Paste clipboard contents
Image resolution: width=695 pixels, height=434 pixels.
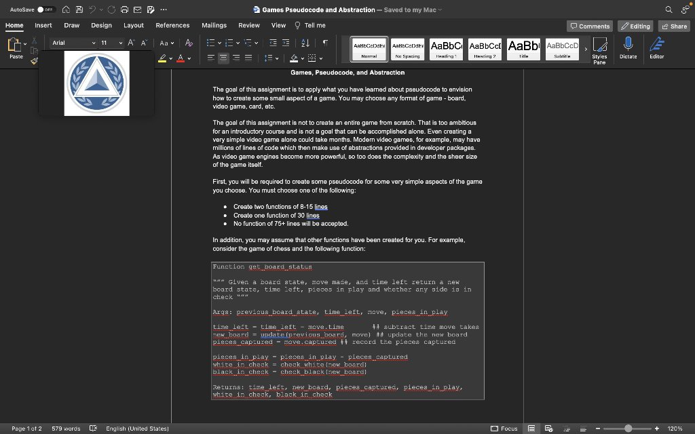[x=15, y=48]
